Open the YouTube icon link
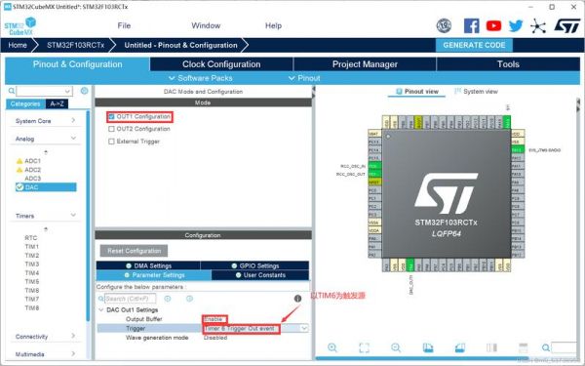 493,25
